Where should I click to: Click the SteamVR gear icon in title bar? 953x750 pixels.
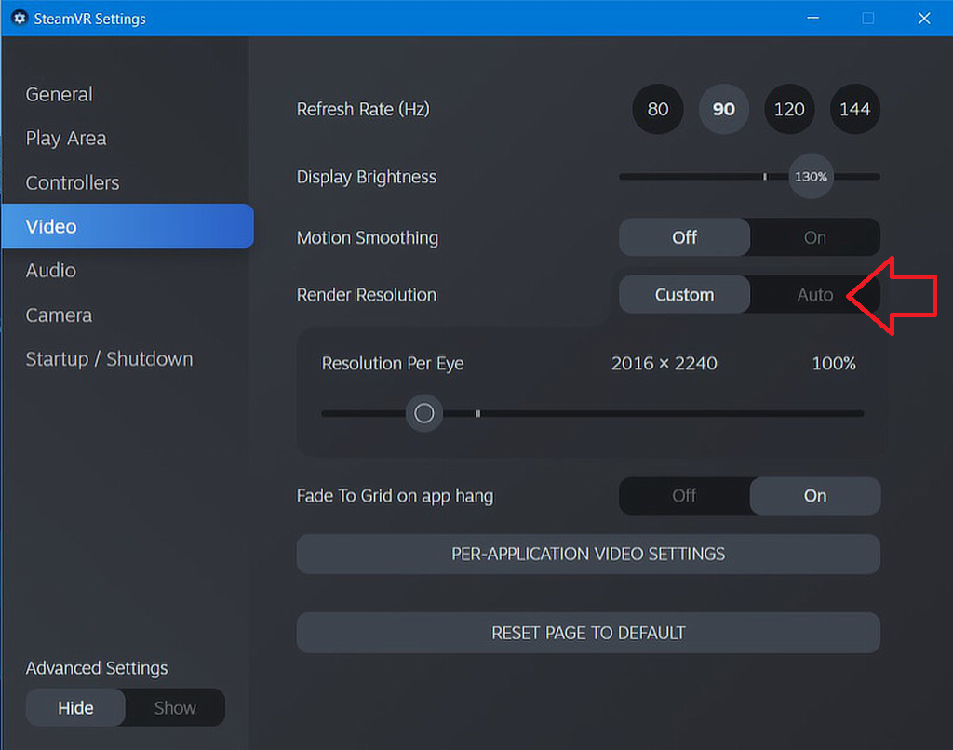point(19,18)
